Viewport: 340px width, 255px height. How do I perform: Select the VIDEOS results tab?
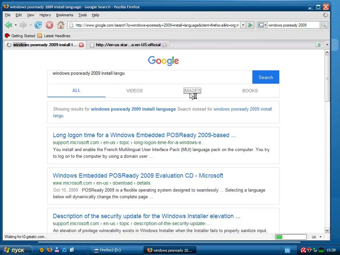(134, 91)
